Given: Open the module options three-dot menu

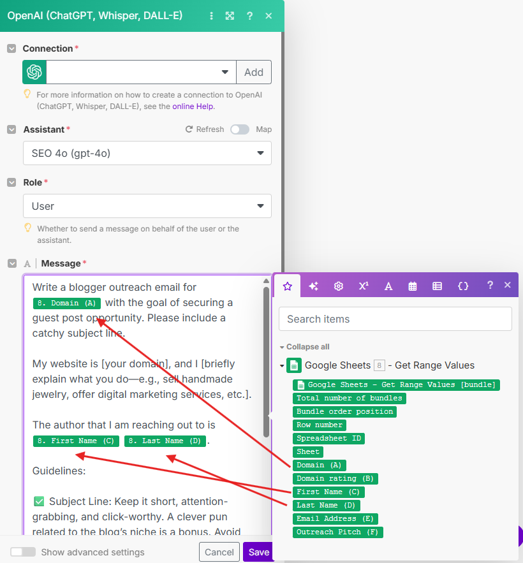Looking at the screenshot, I should pos(211,16).
